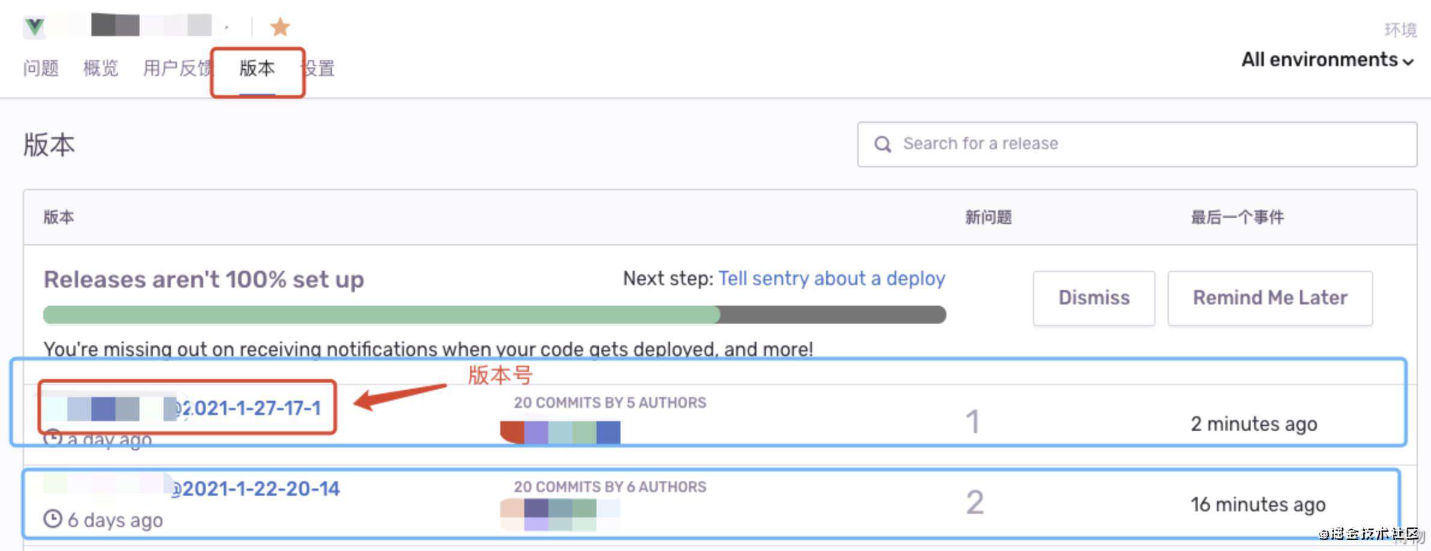Click new issues count 2
Viewport: 1431px width, 551px height.
[x=975, y=502]
